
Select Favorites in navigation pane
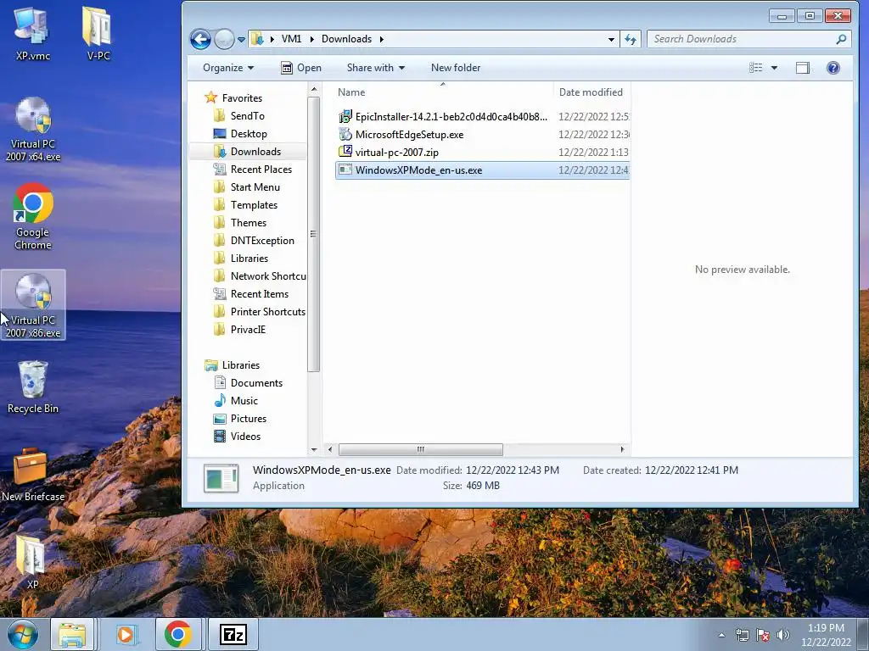[242, 98]
